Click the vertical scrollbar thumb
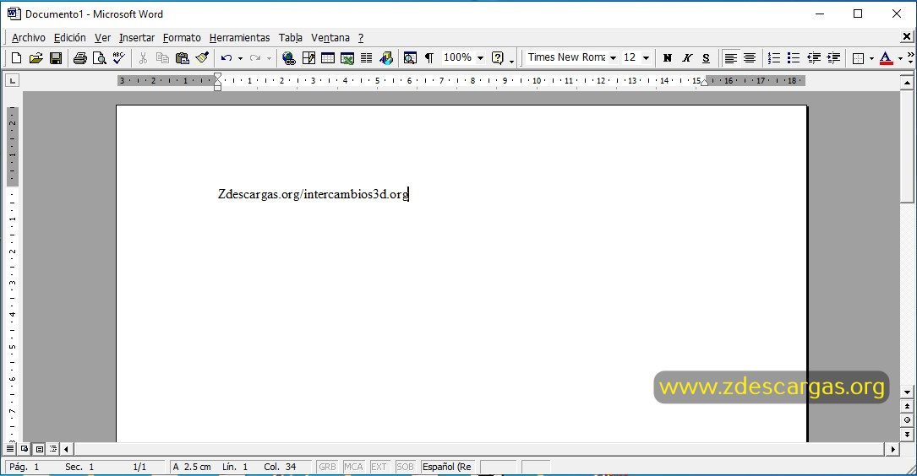The height and width of the screenshot is (476, 917). [907, 146]
